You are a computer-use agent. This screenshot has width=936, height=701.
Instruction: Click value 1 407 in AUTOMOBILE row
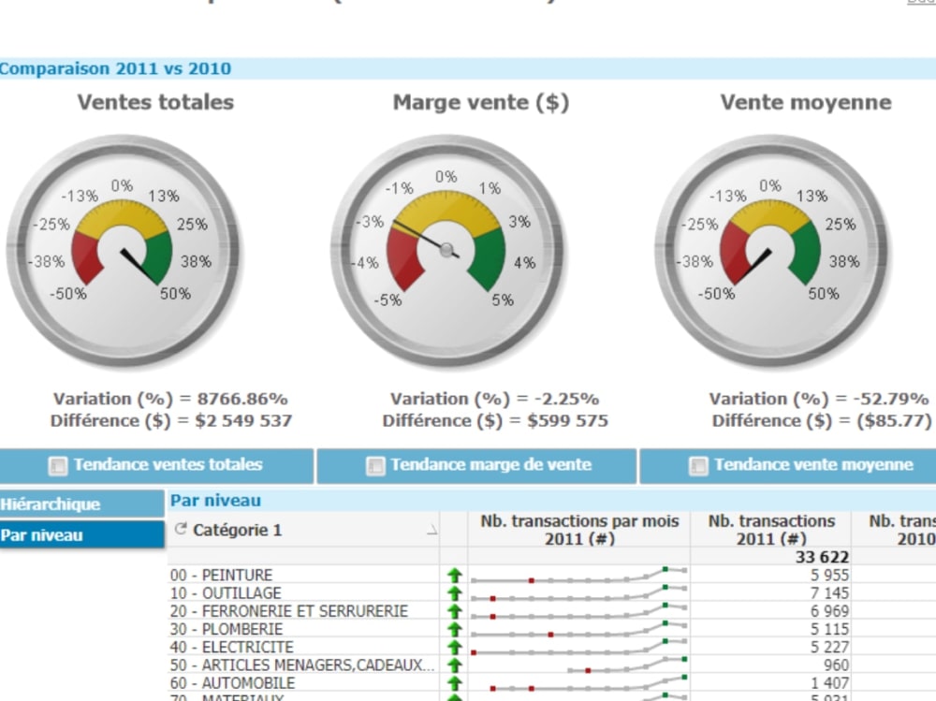829,682
